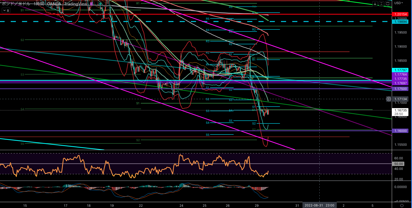
Task: Click the RSI 50.00 midline label
Action: 398,164
